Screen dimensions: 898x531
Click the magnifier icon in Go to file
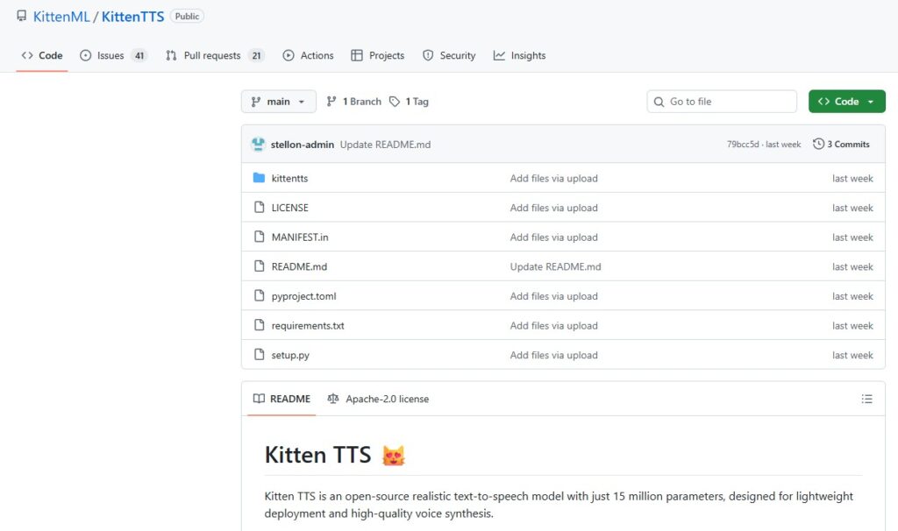coord(659,102)
